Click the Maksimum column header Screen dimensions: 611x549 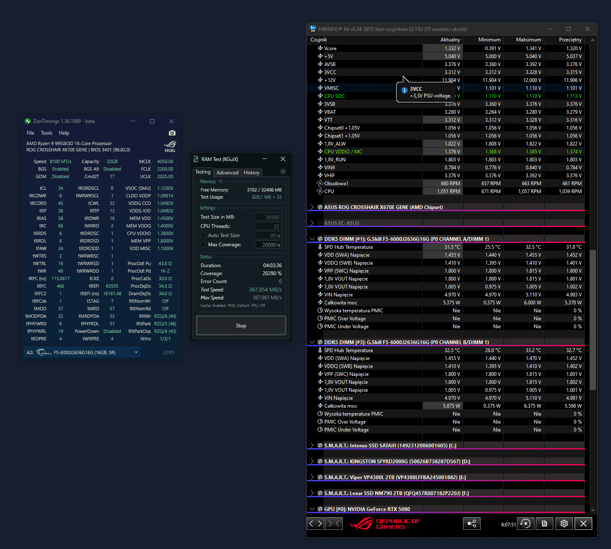tap(524, 40)
